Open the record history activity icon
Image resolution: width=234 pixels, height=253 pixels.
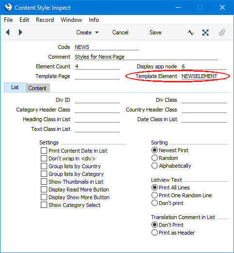point(191,32)
